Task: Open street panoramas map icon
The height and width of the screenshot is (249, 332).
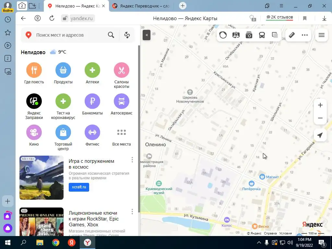Action: pyautogui.click(x=236, y=35)
